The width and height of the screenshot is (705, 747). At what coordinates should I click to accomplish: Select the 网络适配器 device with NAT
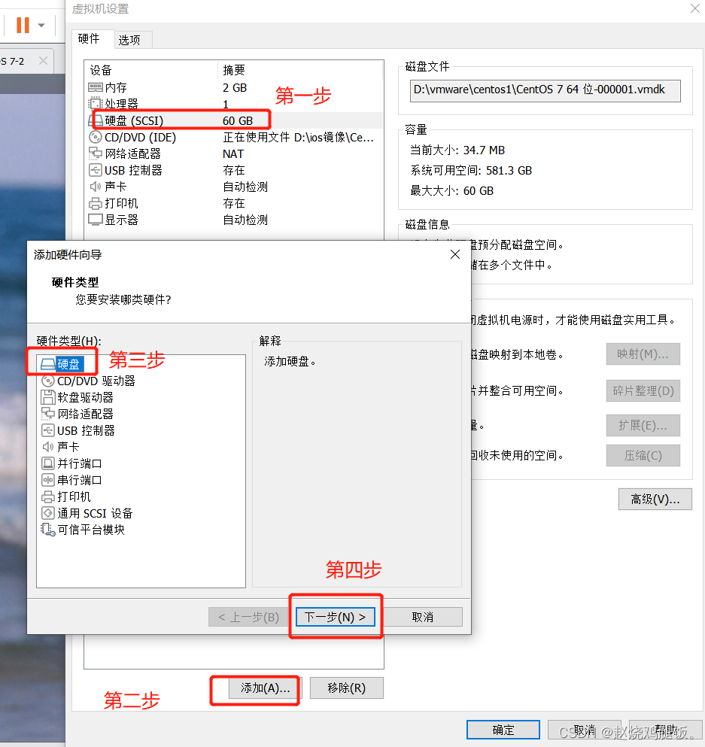click(x=129, y=153)
